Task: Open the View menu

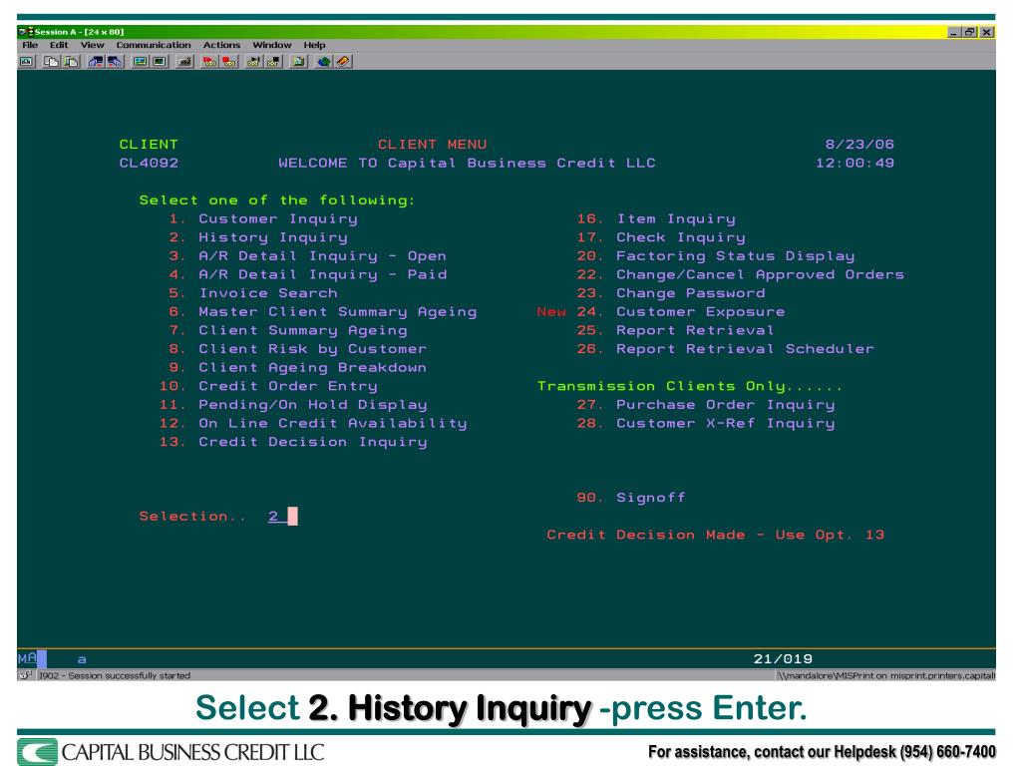Action: pos(92,45)
